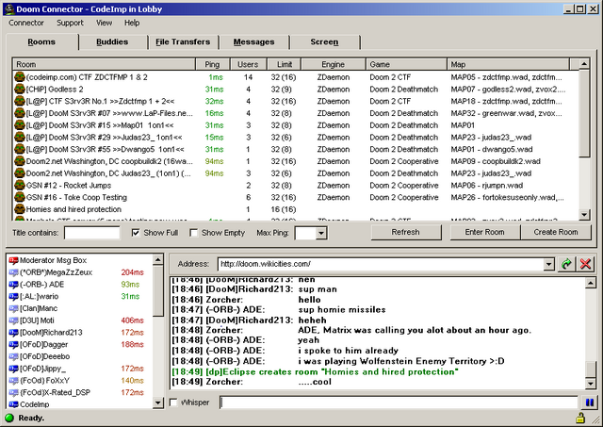The width and height of the screenshot is (603, 427).
Task: Click the room icon for GSN #16 Toke Coop Testing
Action: click(20, 197)
